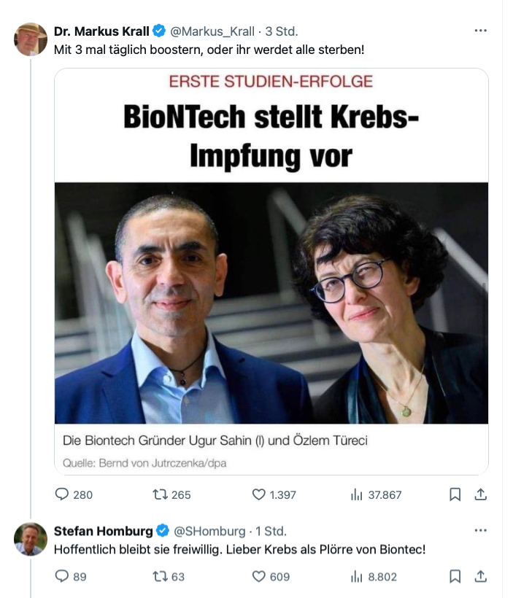Open the 3 Std. timestamp link

pos(282,31)
